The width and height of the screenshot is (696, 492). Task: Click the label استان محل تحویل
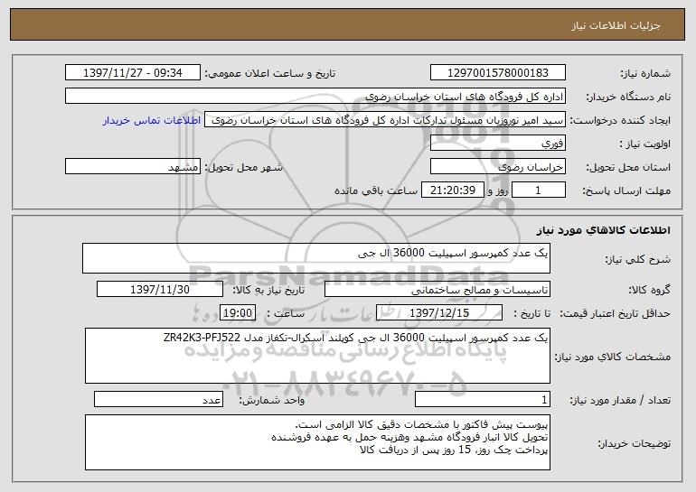(628, 168)
